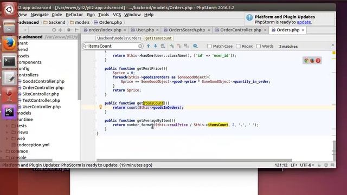Open Chrome browser preview icon in editor
The width and height of the screenshot is (347, 195).
click(x=306, y=61)
